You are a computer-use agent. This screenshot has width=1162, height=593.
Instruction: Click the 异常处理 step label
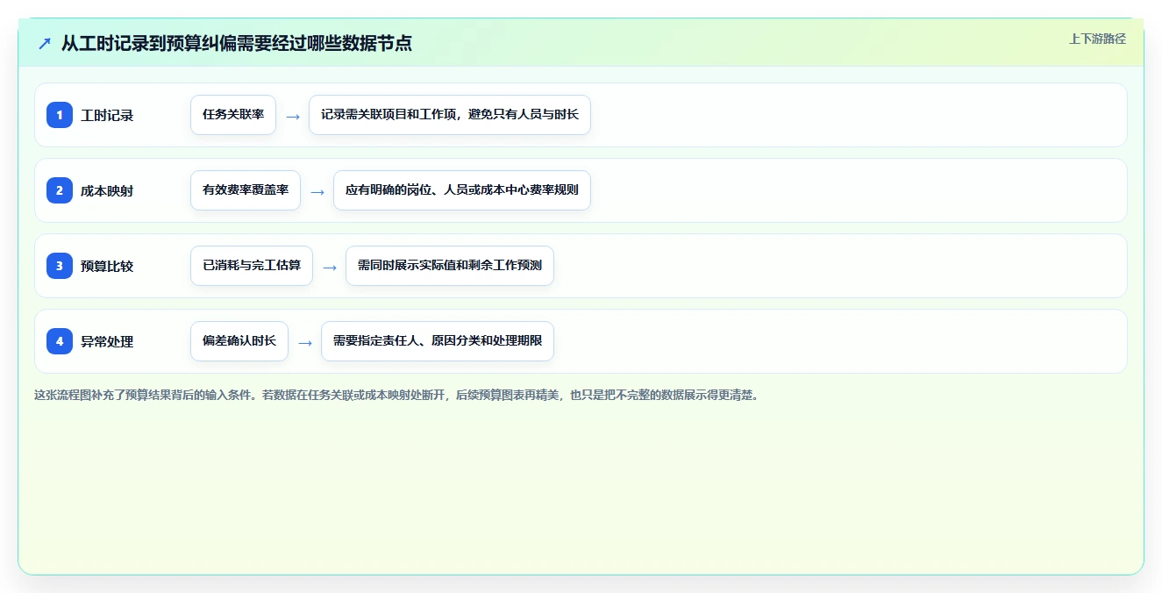click(x=107, y=342)
